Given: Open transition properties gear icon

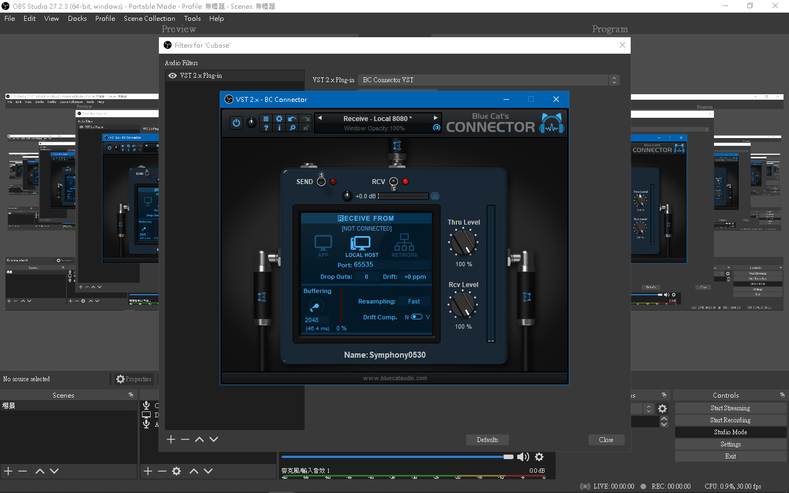Looking at the screenshot, I should pyautogui.click(x=662, y=409).
